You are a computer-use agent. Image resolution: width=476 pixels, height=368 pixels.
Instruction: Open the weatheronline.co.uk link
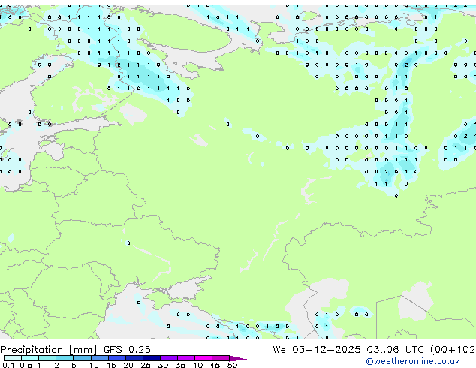coord(413,361)
